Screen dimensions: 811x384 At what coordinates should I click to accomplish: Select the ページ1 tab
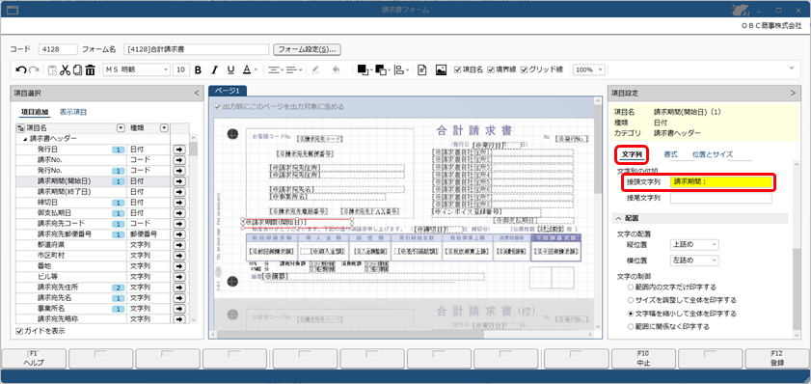(x=228, y=91)
